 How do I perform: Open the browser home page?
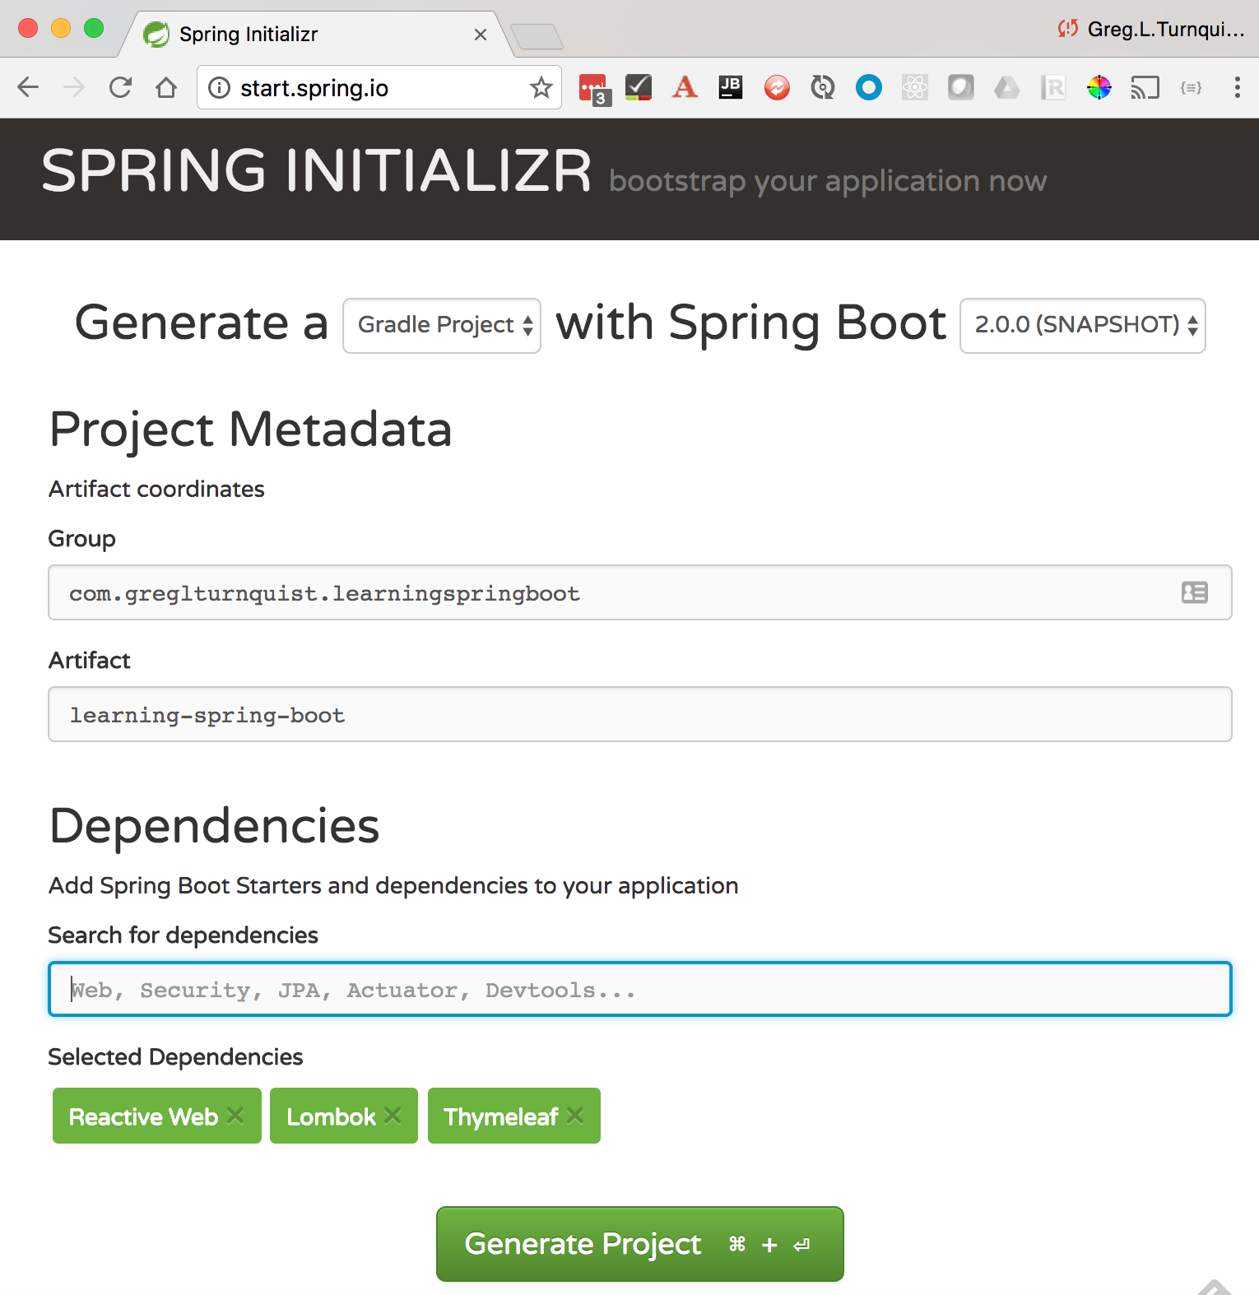point(166,87)
